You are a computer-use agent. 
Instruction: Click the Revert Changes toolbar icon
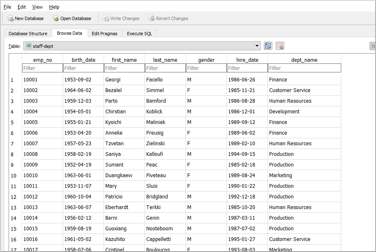coord(152,18)
